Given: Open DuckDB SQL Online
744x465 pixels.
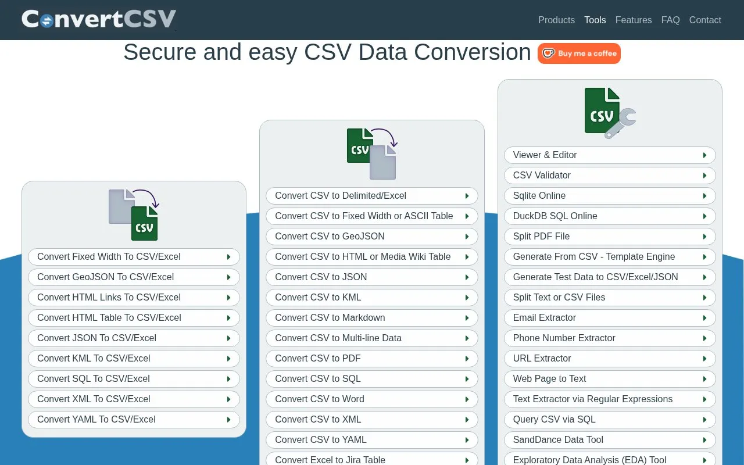Looking at the screenshot, I should pyautogui.click(x=610, y=216).
